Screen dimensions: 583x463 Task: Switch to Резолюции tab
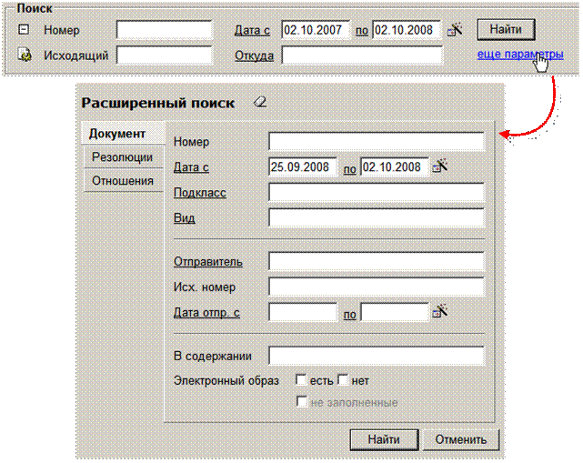[123, 157]
